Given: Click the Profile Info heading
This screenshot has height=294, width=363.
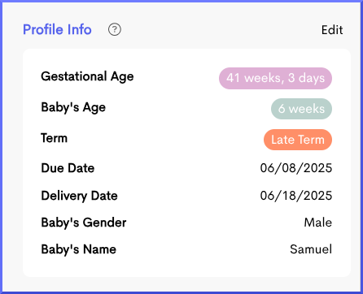Looking at the screenshot, I should pyautogui.click(x=57, y=29).
